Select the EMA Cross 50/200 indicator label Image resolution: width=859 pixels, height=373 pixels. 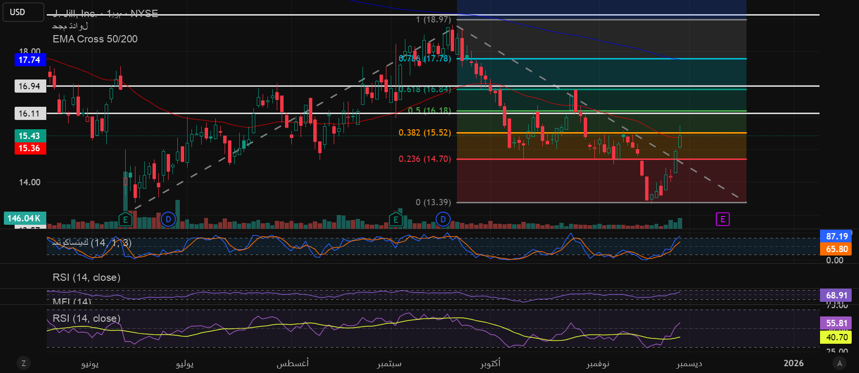95,39
